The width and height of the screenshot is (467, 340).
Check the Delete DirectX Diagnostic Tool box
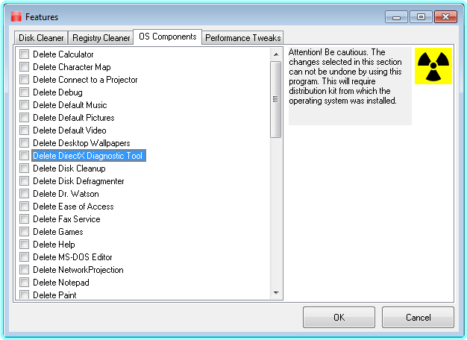point(24,155)
